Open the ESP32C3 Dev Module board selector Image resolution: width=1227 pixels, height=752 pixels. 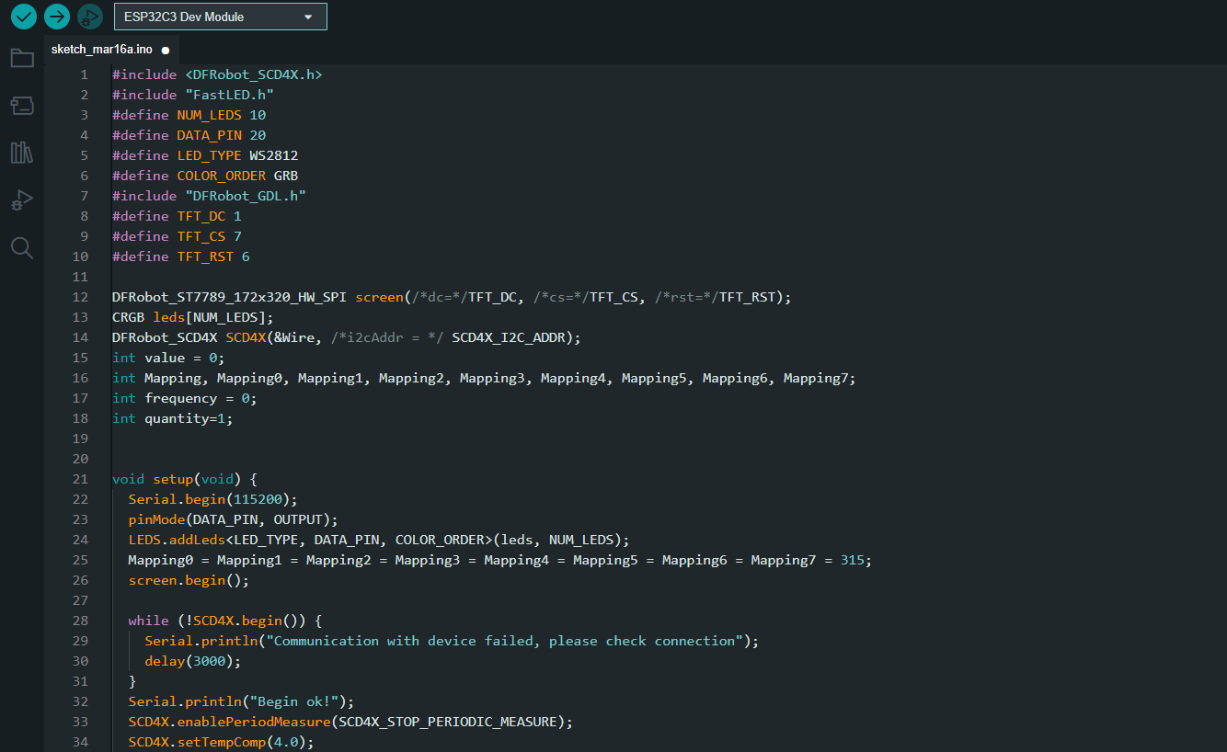point(220,17)
